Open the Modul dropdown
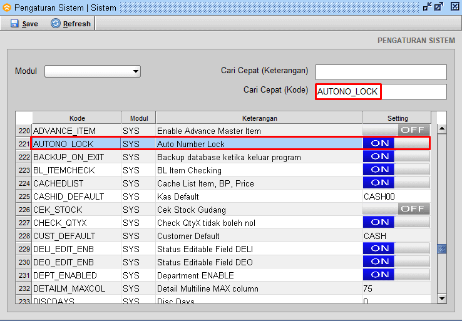Screen dimensions: 462x321 93,71
